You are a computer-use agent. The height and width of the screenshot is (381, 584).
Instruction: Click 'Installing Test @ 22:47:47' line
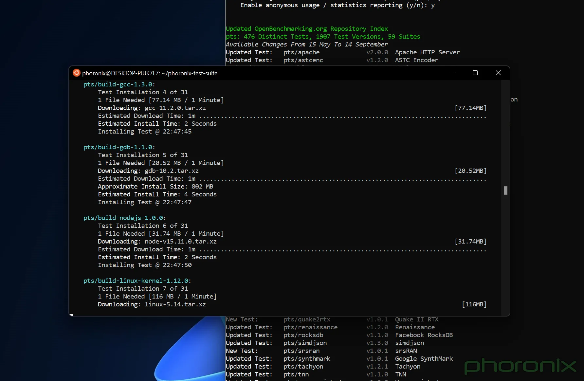coord(145,202)
